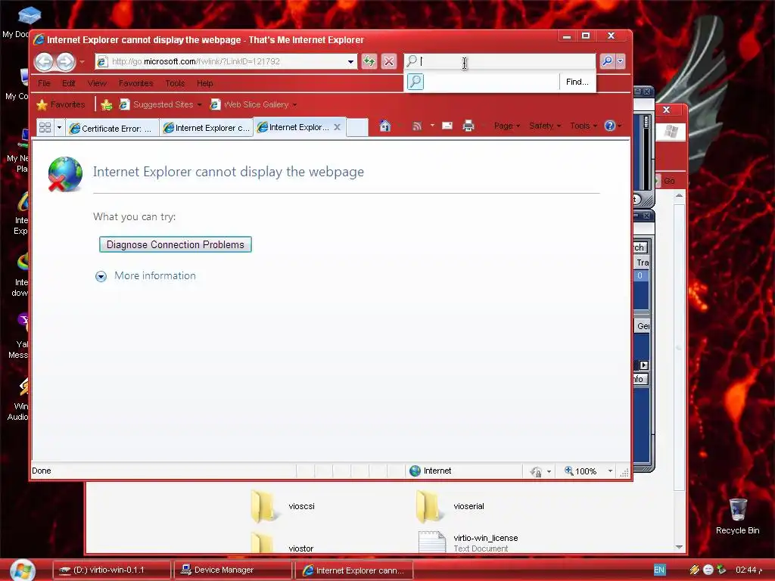Click the Internet security zone indicator

click(431, 471)
